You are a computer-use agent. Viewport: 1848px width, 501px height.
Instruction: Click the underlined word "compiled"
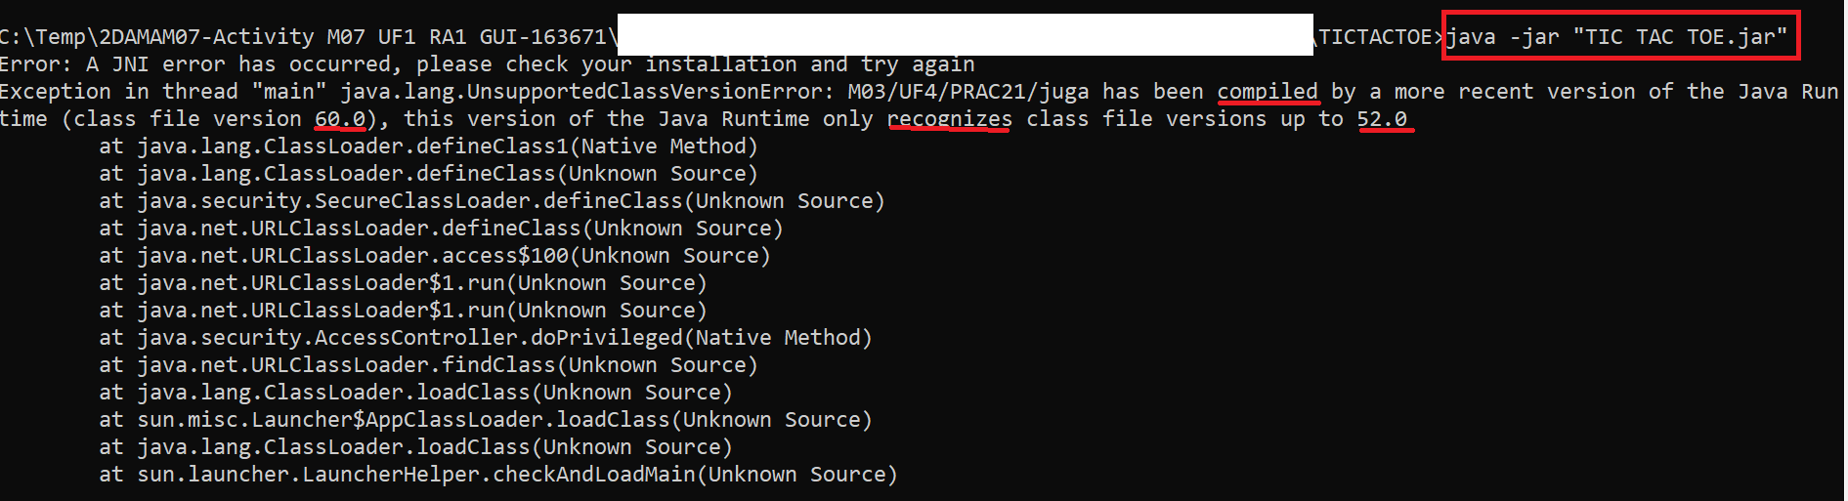1268,92
